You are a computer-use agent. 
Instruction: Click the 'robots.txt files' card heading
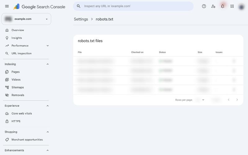[x=90, y=41]
